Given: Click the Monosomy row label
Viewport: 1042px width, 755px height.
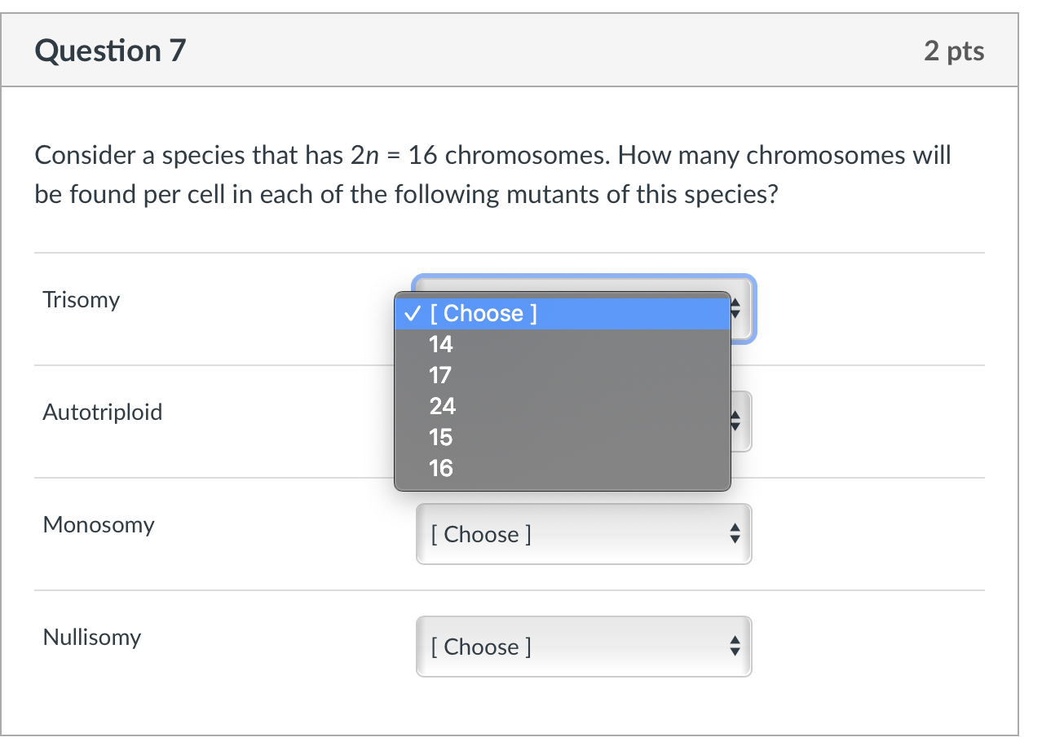Looking at the screenshot, I should 98,524.
